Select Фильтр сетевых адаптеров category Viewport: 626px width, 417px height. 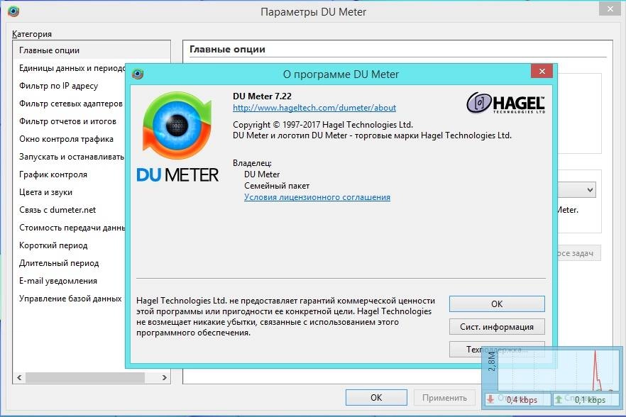pos(70,104)
